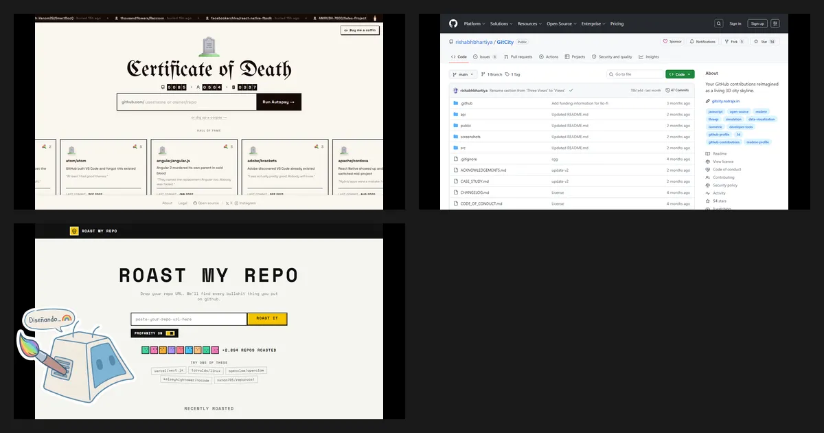Open the GitHub search magnifier icon

coord(718,23)
